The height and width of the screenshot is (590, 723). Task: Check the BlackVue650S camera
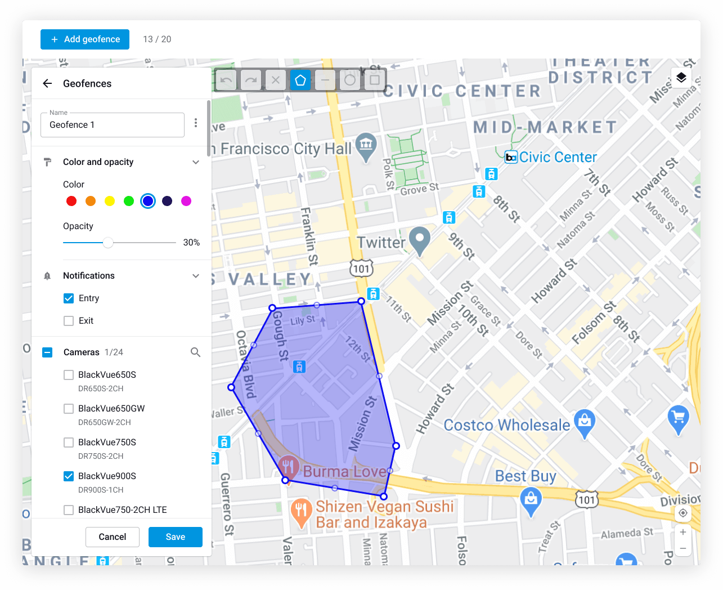click(x=68, y=374)
